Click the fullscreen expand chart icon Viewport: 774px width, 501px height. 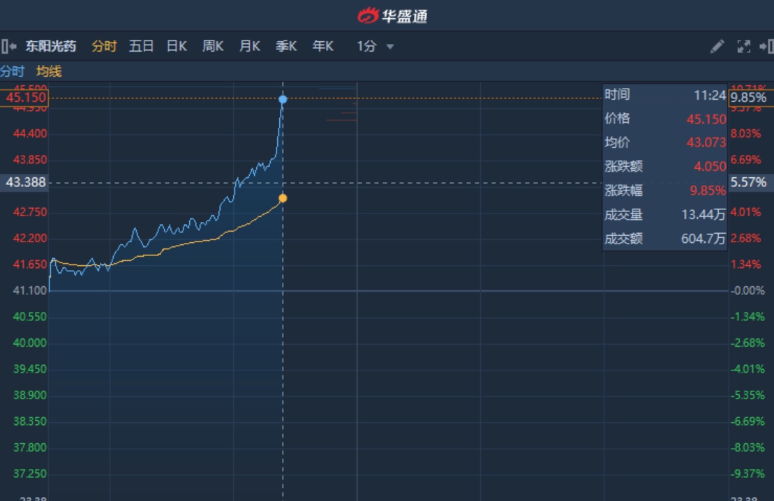pos(744,47)
